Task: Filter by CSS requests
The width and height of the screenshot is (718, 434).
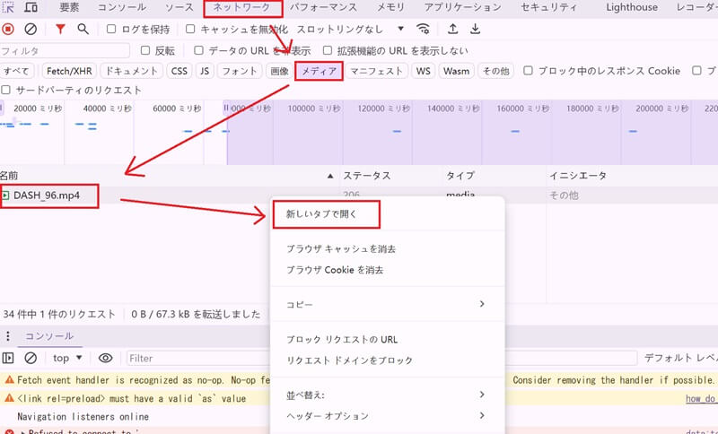Action: coord(179,71)
